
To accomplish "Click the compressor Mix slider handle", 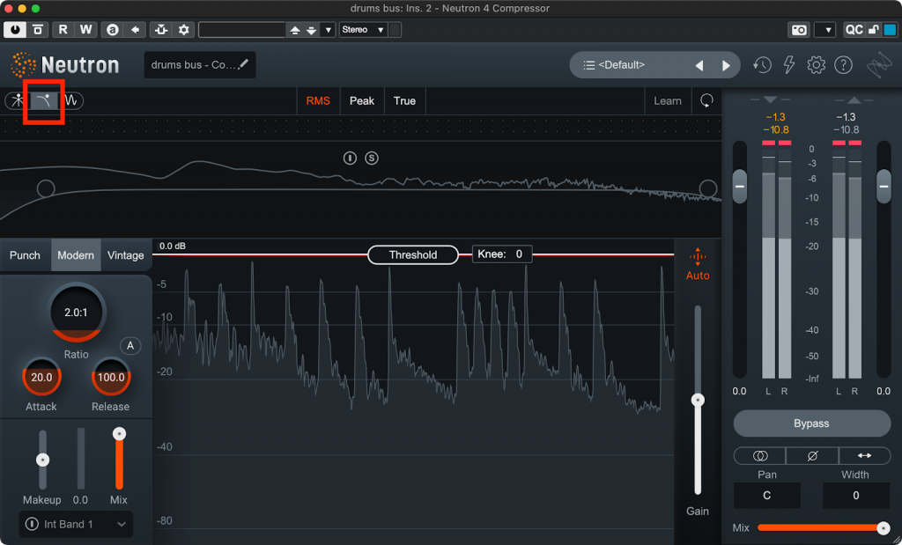I will [119, 434].
